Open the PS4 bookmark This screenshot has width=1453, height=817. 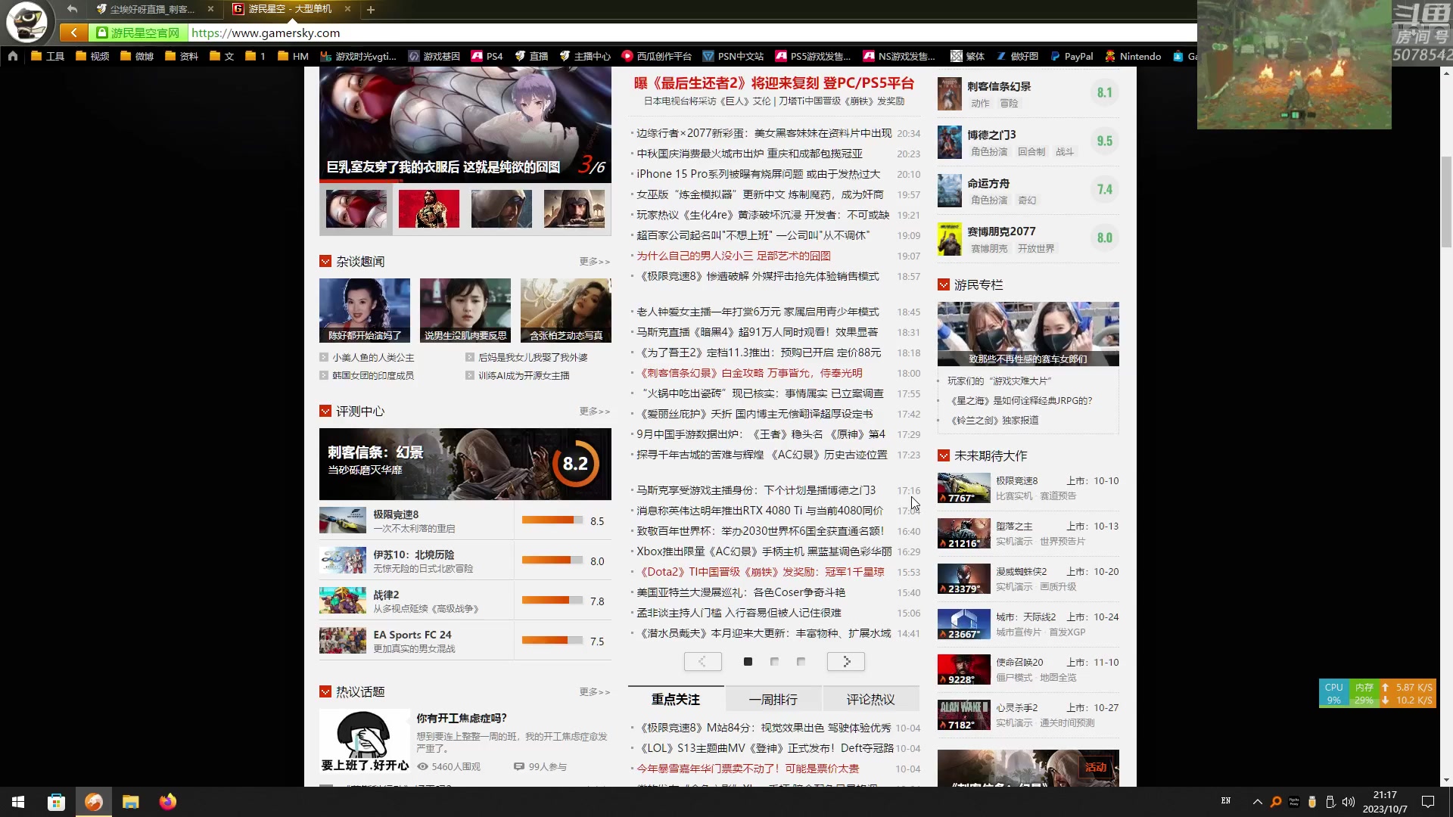tap(487, 56)
